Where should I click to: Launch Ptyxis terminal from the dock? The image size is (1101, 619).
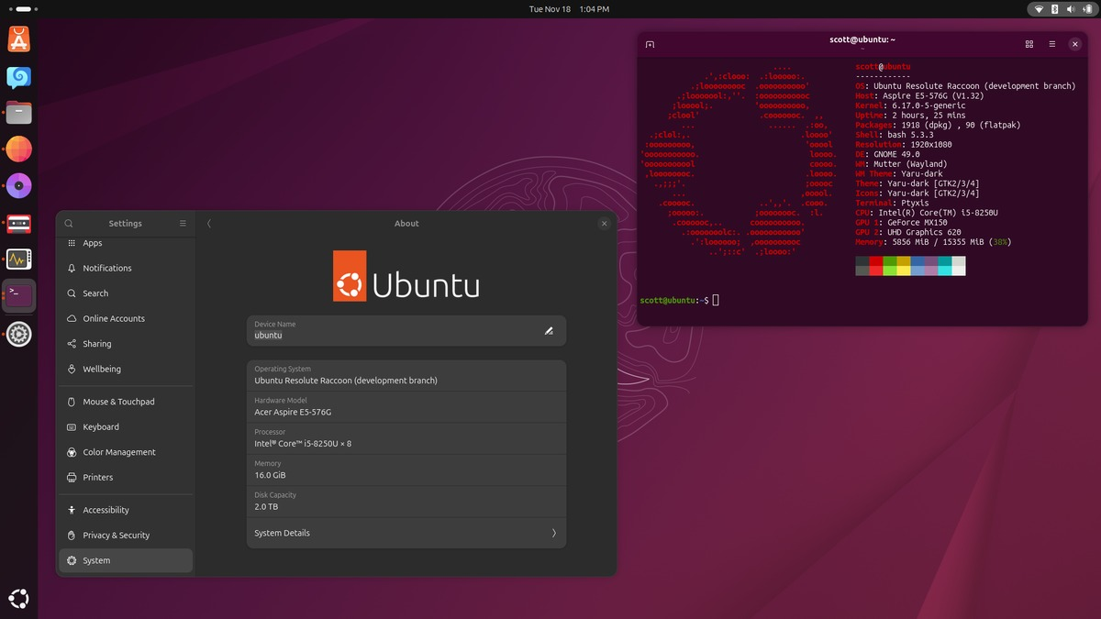click(x=18, y=295)
